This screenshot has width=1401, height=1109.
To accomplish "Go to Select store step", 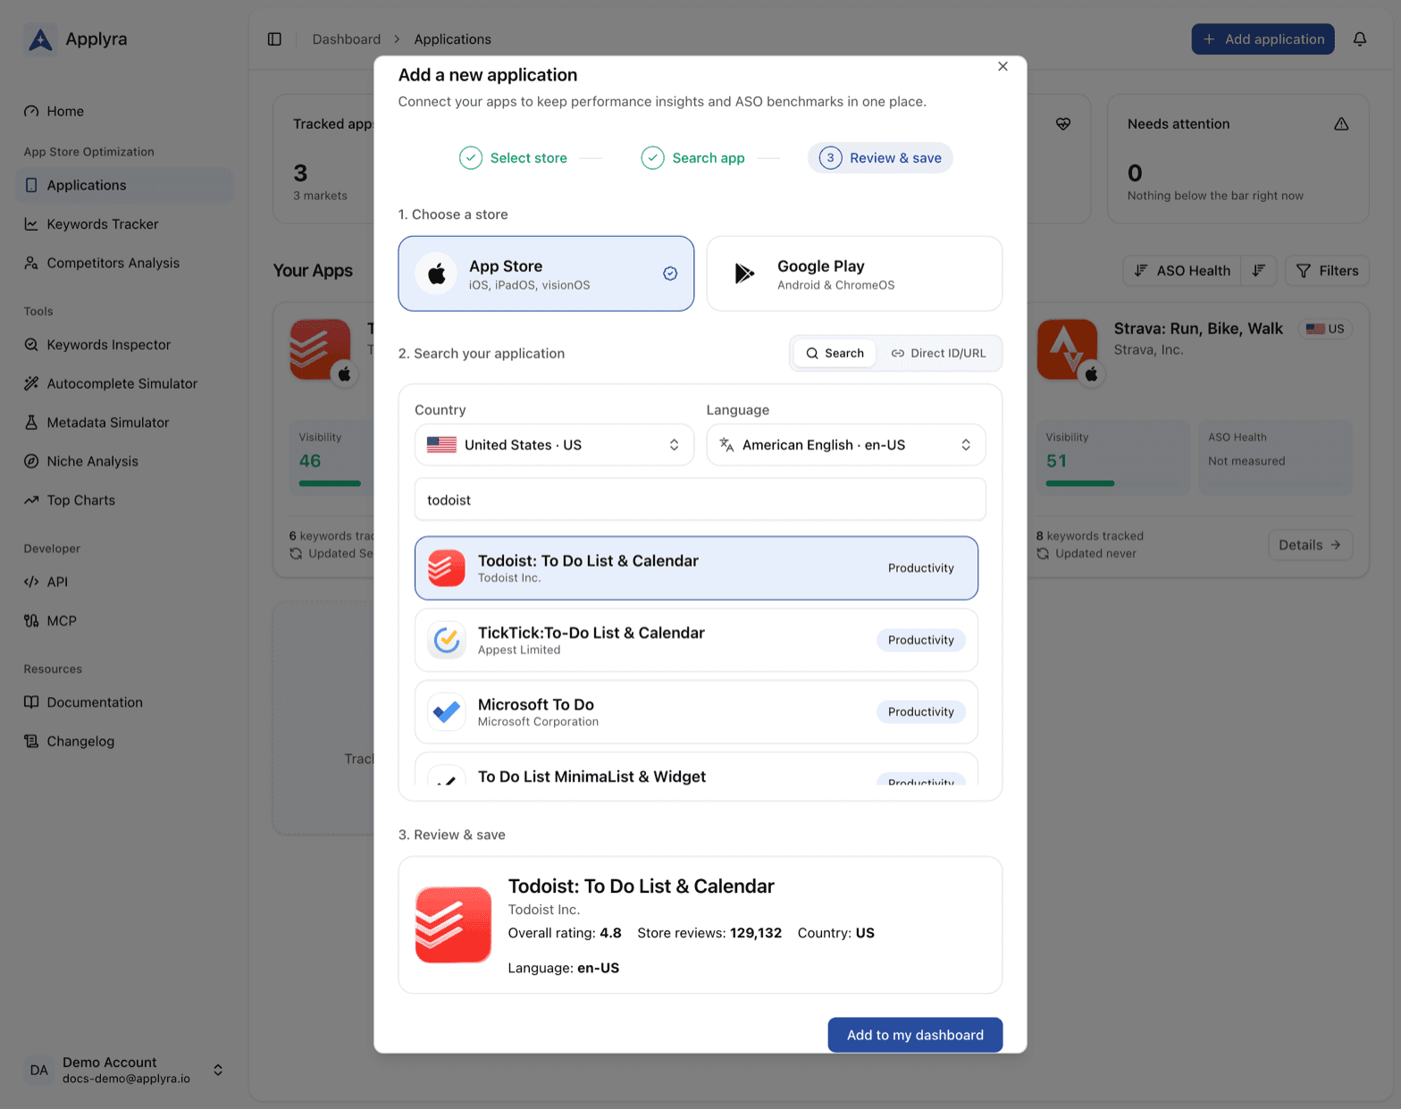I will point(513,158).
